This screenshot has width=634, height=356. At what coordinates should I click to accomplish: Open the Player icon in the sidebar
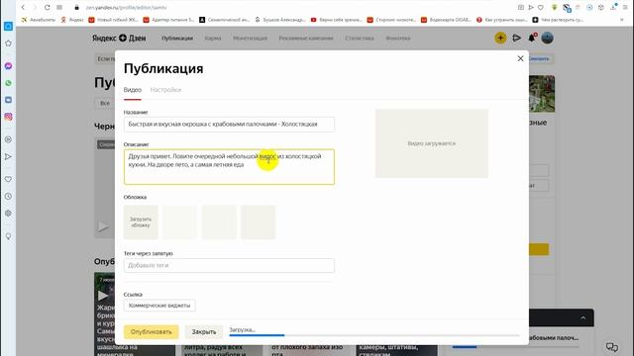coord(8,139)
